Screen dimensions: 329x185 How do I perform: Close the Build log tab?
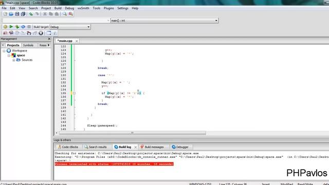(x=136, y=147)
